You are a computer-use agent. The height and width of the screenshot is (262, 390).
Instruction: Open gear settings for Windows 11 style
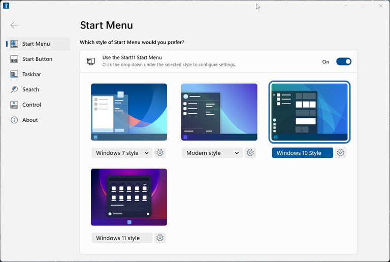(x=160, y=238)
